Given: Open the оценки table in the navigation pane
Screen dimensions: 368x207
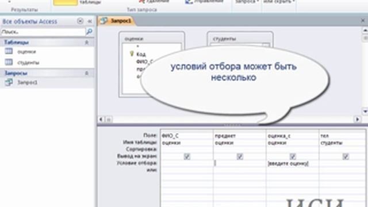Looking at the screenshot, I should tap(26, 52).
